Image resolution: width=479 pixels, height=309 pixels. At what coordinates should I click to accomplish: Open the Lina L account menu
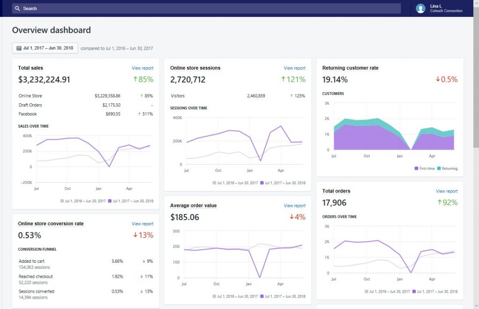coord(441,8)
